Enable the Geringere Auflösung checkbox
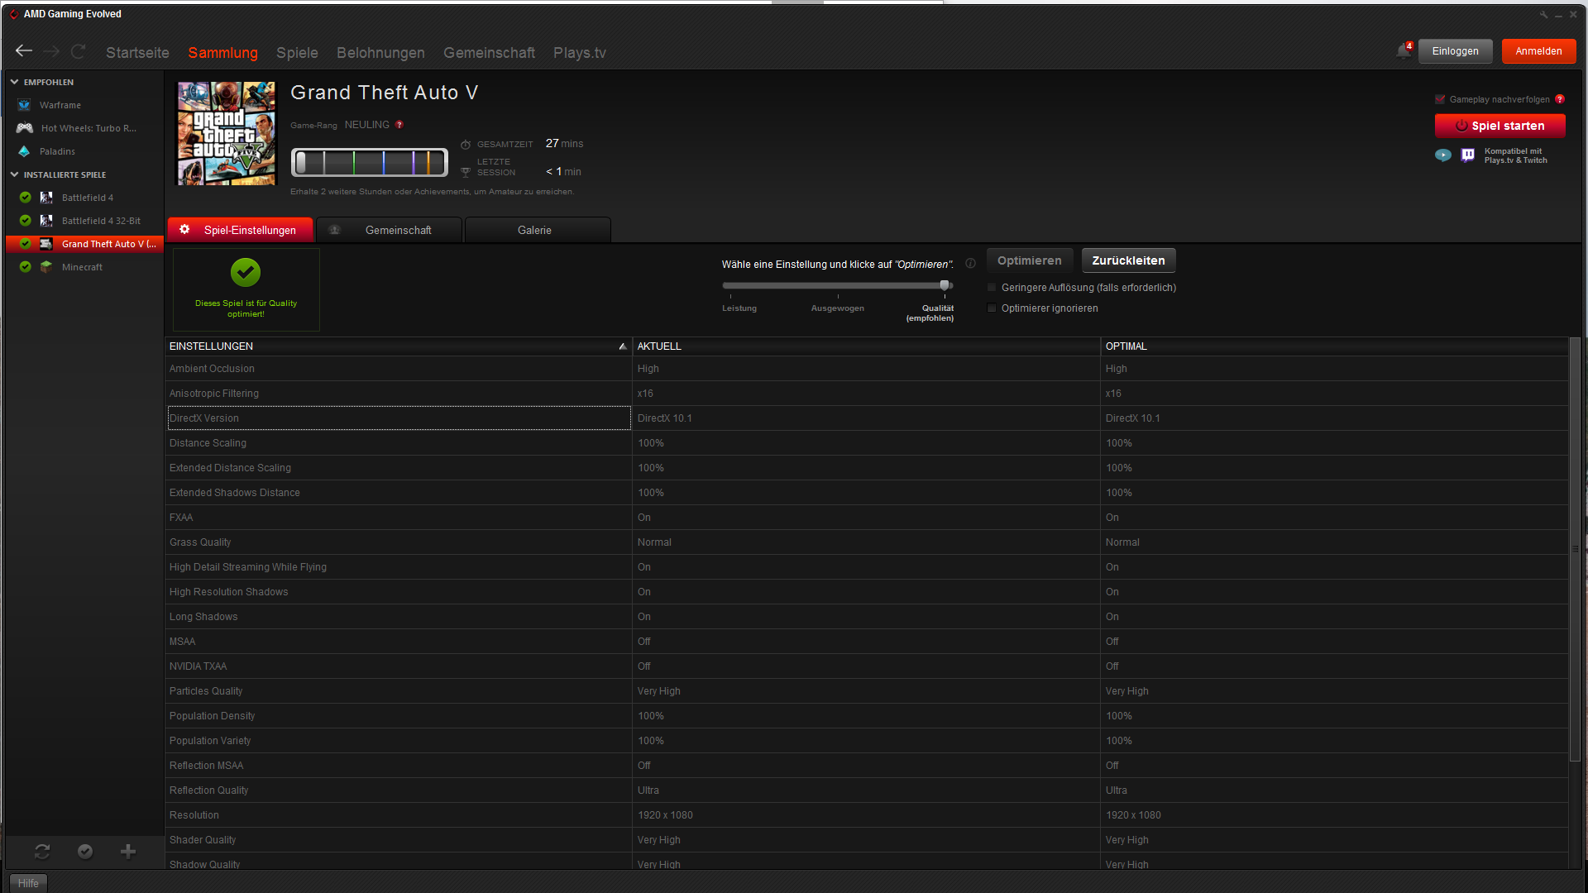 point(992,288)
